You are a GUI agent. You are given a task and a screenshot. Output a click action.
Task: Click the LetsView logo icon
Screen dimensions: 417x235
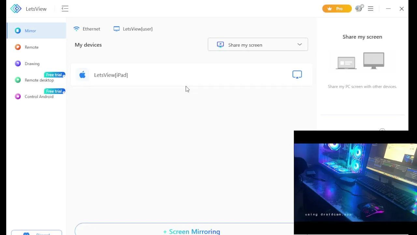click(16, 9)
